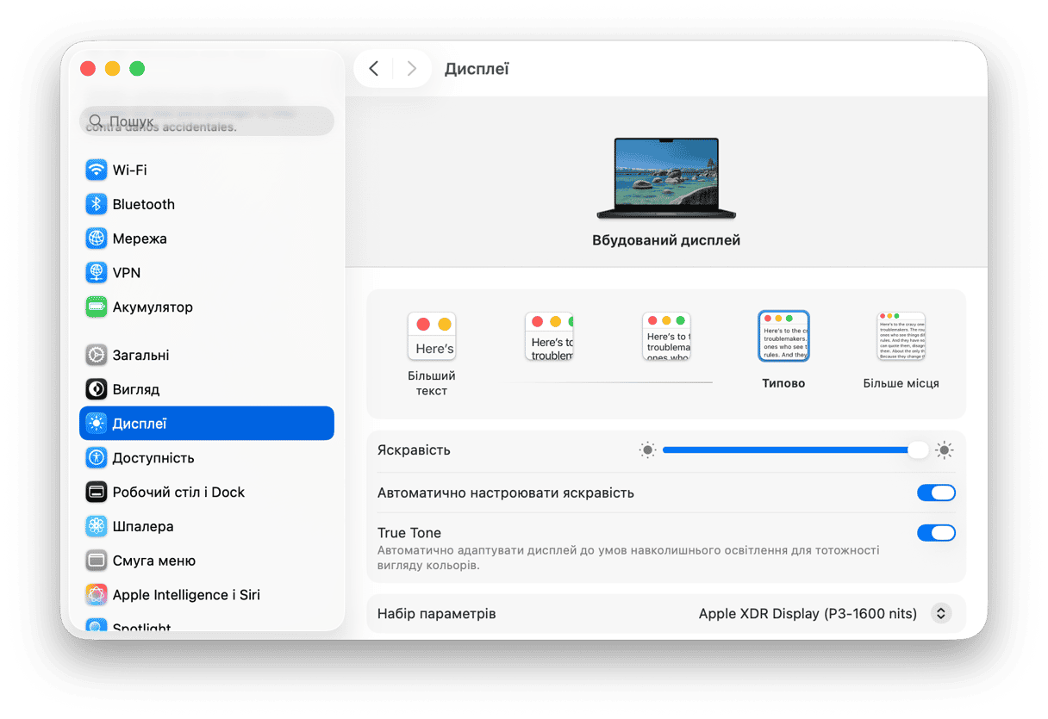The image size is (1048, 719).
Task: Go to Робочий стіл і Dock section
Action: 178,493
